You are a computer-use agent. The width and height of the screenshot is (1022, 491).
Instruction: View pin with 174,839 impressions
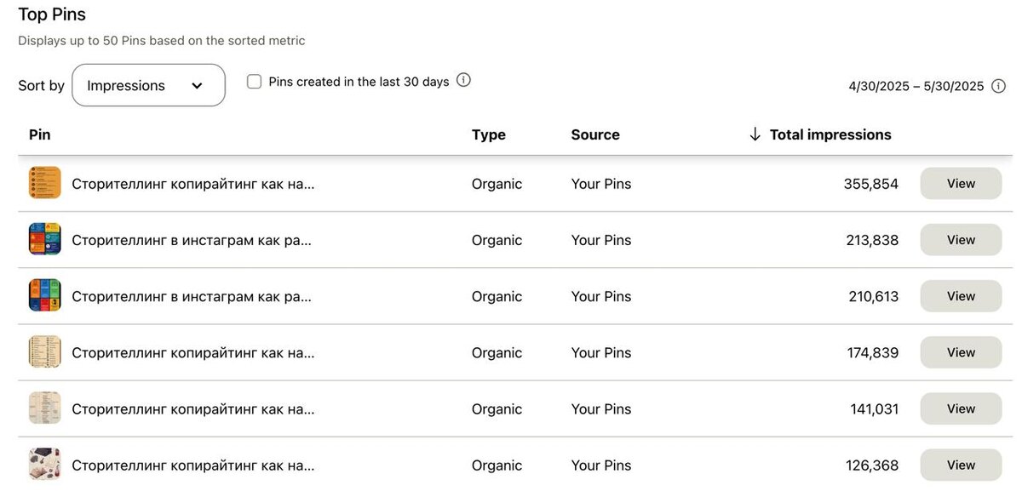click(960, 352)
